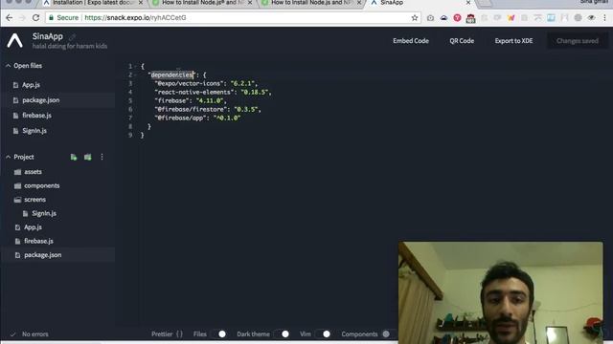The image size is (613, 344).
Task: Collapse the screens folder
Action: pos(17,200)
